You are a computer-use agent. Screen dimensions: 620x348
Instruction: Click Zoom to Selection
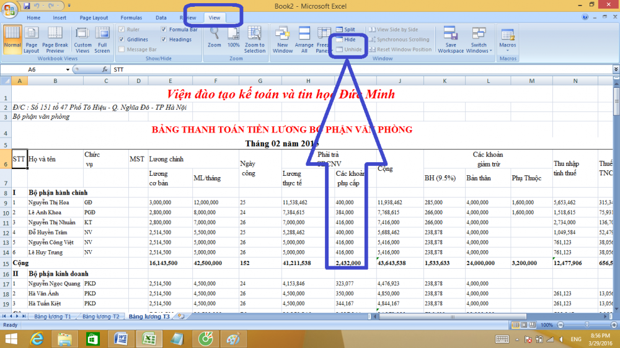[x=255, y=39]
